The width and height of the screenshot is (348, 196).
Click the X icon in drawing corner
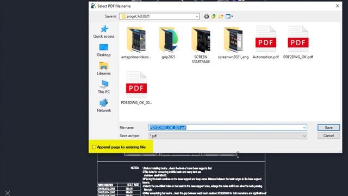(8, 193)
